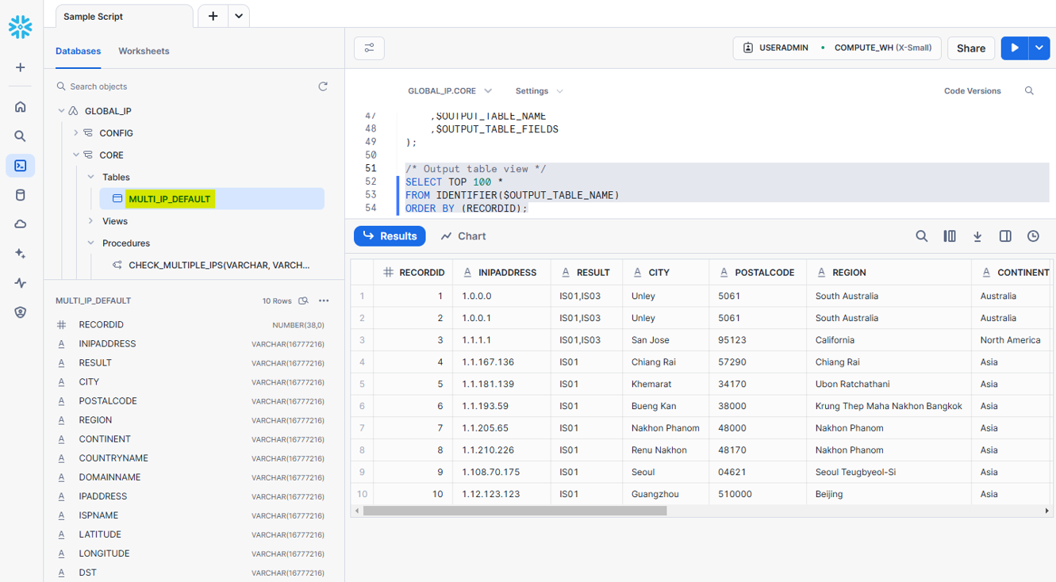The image size is (1056, 582).
Task: Open the Admin shield sidebar icon
Action: click(x=21, y=312)
